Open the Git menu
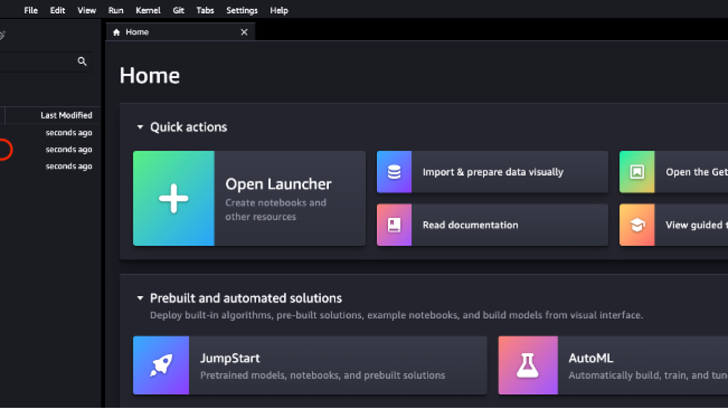Viewport: 728px width, 409px height. click(x=179, y=10)
